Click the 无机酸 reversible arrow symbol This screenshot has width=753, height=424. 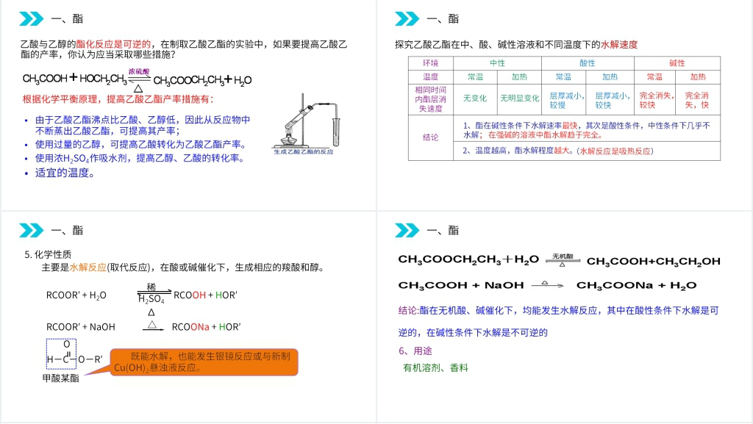pos(563,259)
